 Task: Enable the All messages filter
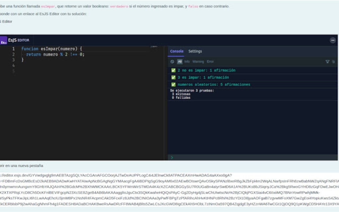(x=179, y=61)
